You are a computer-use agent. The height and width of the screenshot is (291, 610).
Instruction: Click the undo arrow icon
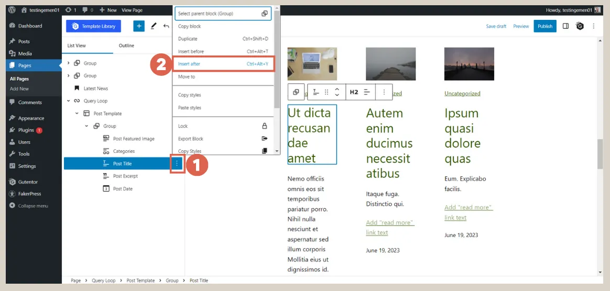point(166,26)
